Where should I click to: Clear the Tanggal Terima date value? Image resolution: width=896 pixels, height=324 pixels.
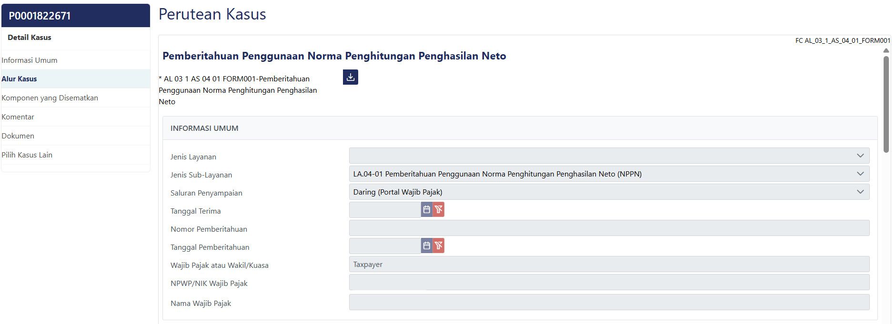pos(439,210)
